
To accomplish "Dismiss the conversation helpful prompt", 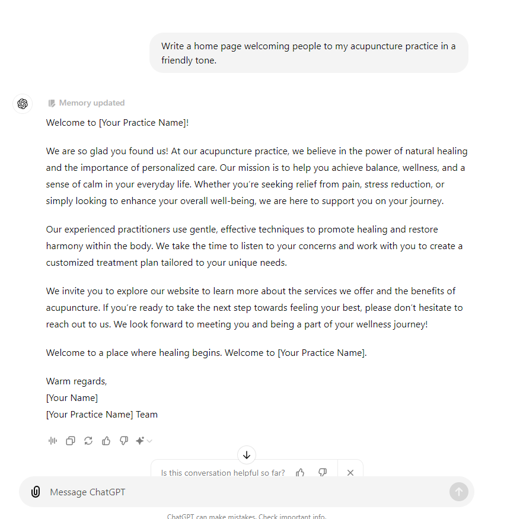I will (350, 473).
